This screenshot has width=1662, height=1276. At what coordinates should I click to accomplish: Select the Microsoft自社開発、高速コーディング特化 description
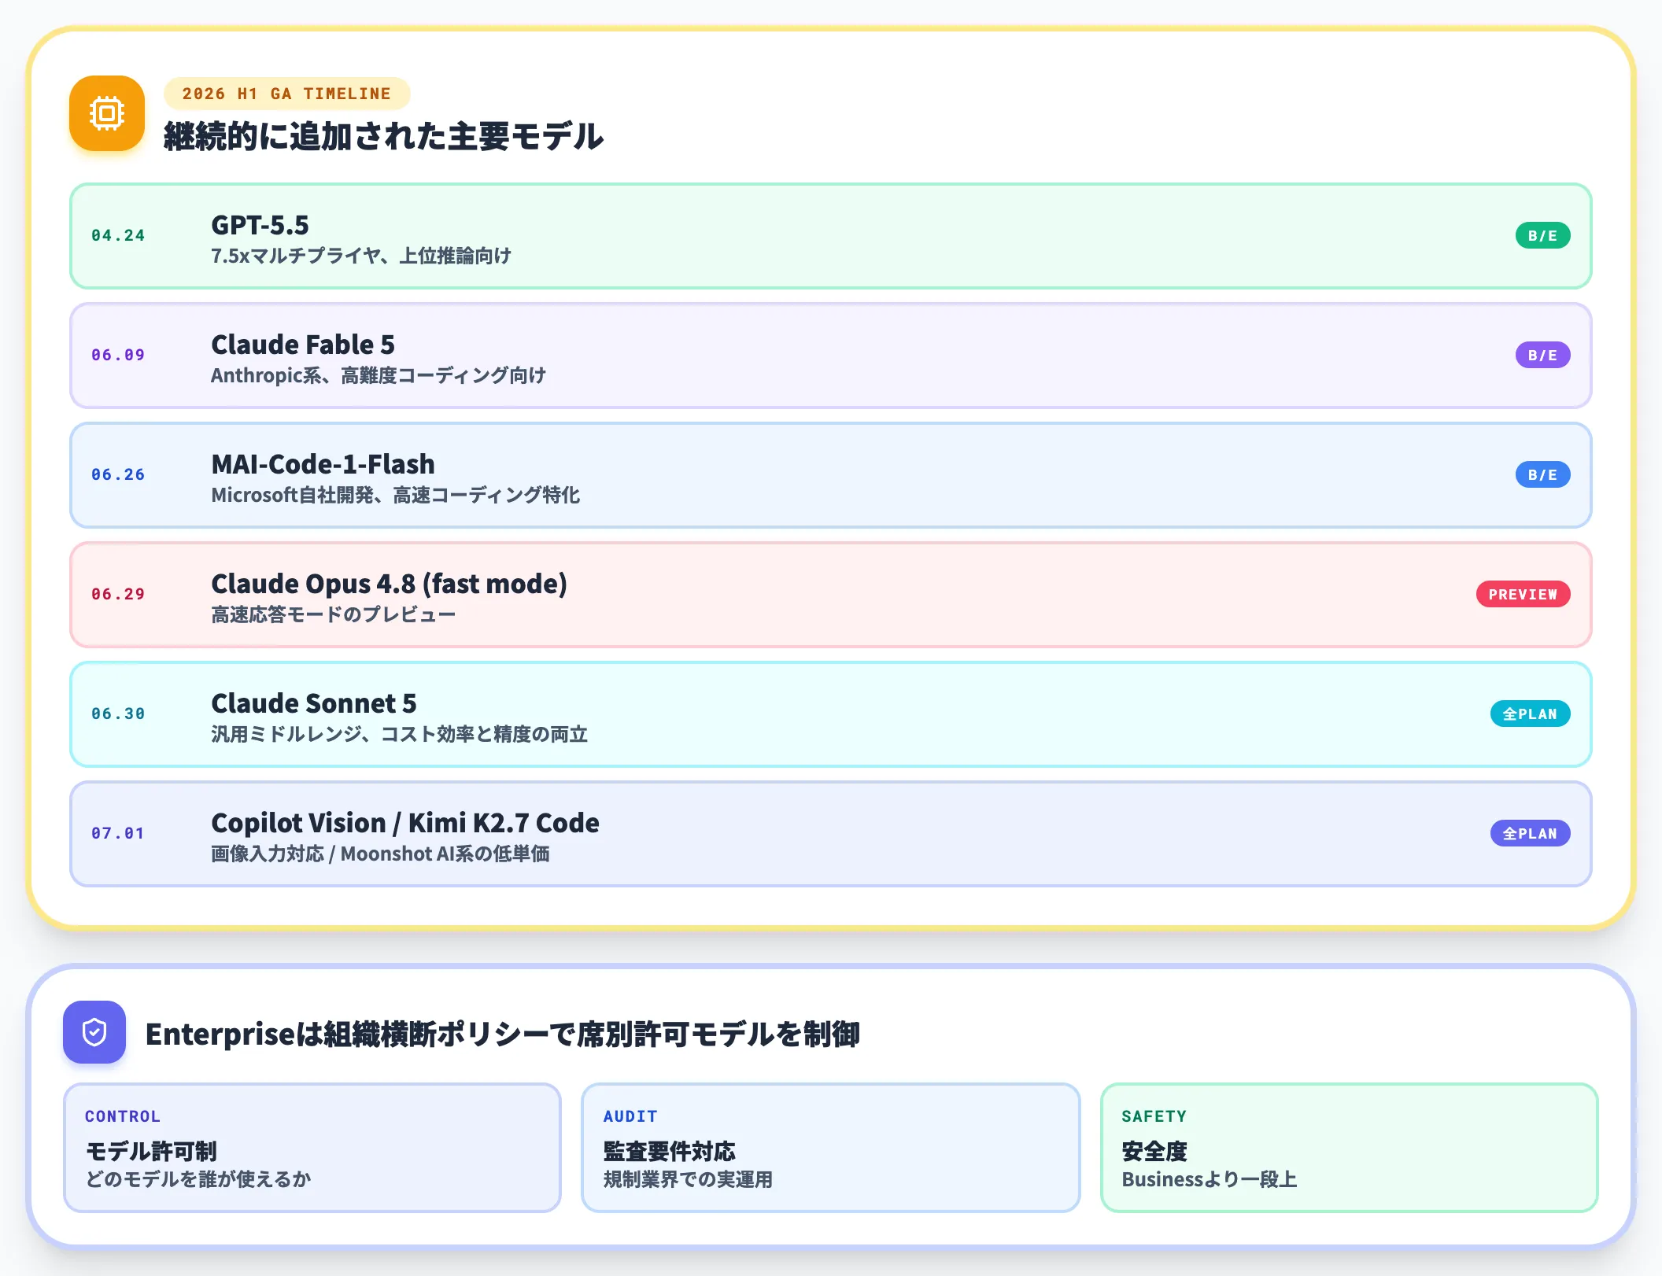(x=396, y=495)
